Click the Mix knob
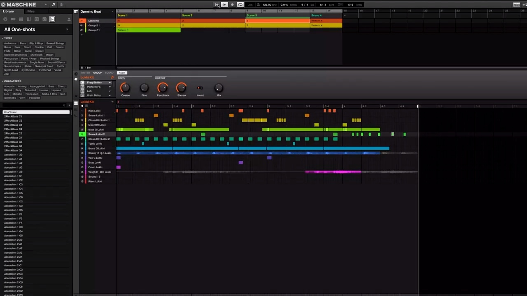The image size is (527, 296). [219, 88]
